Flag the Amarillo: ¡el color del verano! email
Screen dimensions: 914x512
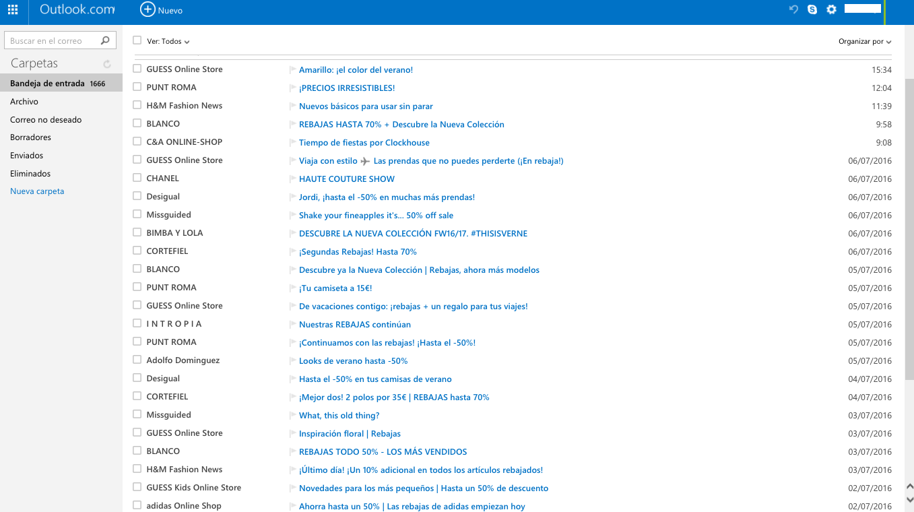coord(293,70)
